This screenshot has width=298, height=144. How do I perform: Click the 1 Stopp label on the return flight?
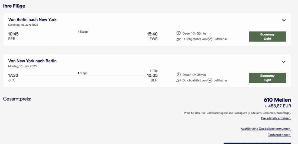coord(83,73)
